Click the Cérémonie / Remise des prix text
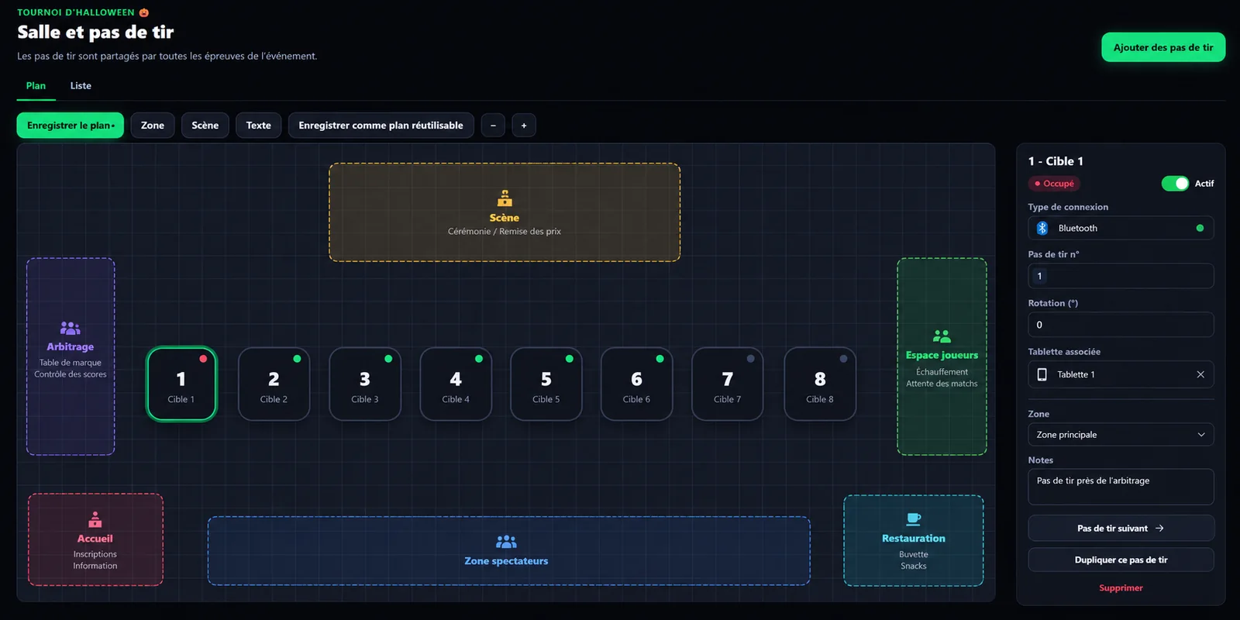The image size is (1240, 620). click(505, 231)
